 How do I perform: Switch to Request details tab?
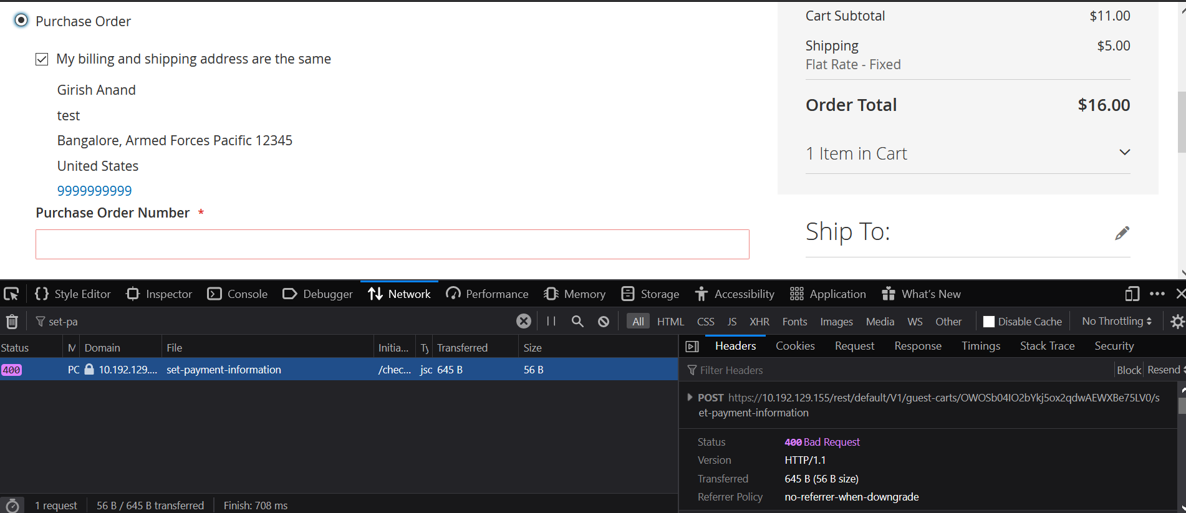point(854,346)
